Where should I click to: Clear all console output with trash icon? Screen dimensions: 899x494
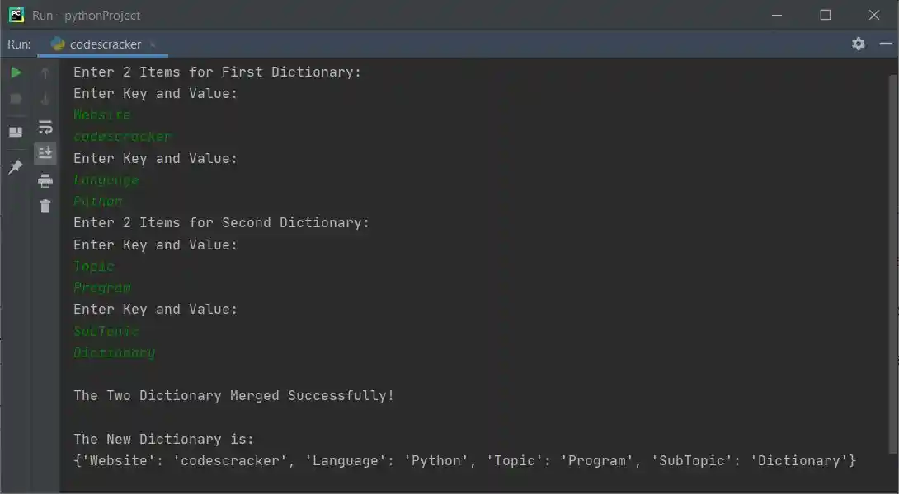click(x=45, y=207)
